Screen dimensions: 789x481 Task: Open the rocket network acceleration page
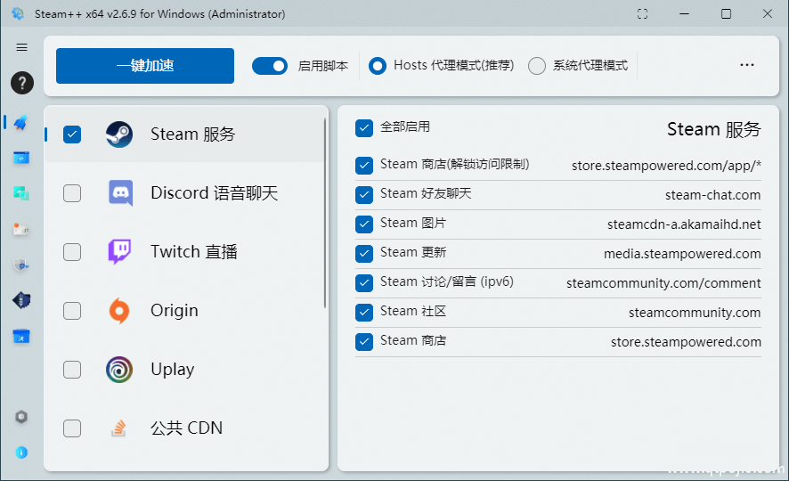21,122
